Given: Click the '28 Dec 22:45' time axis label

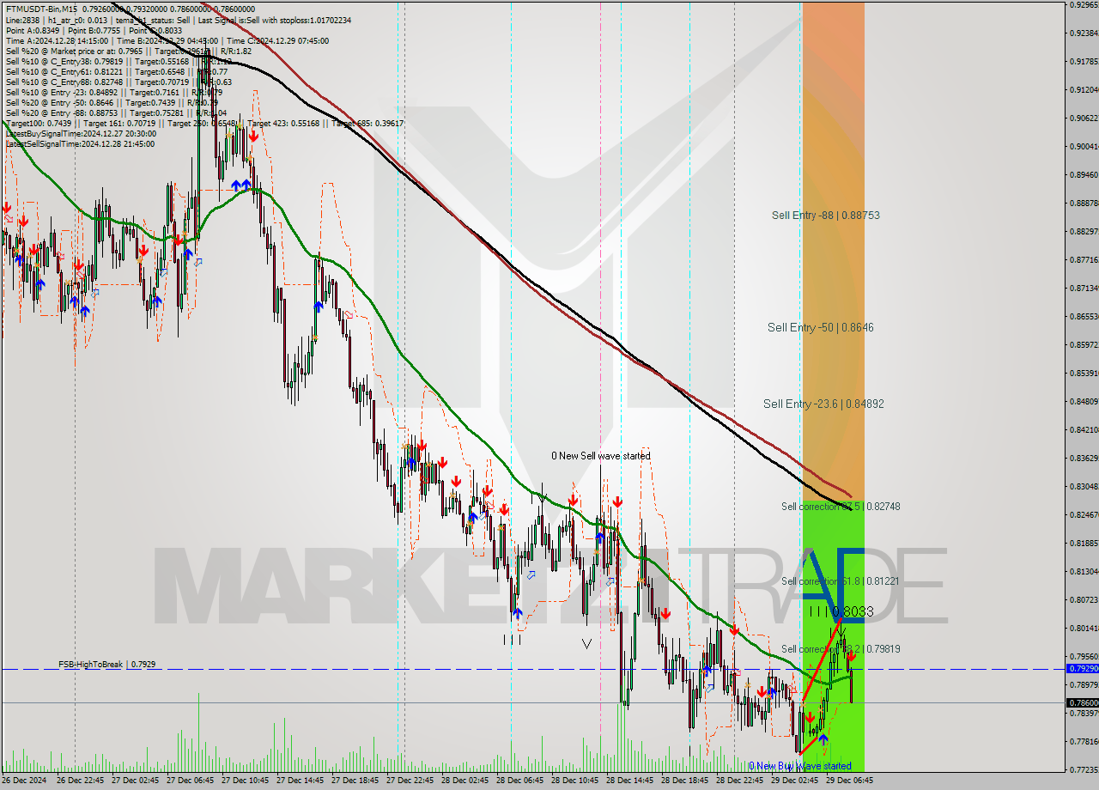Looking at the screenshot, I should [739, 781].
